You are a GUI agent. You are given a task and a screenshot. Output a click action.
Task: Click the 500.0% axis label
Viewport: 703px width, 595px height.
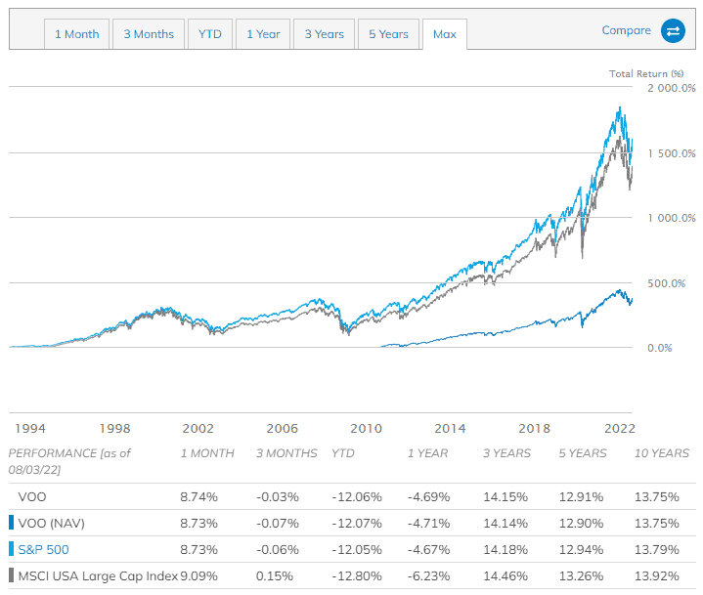[x=666, y=283]
